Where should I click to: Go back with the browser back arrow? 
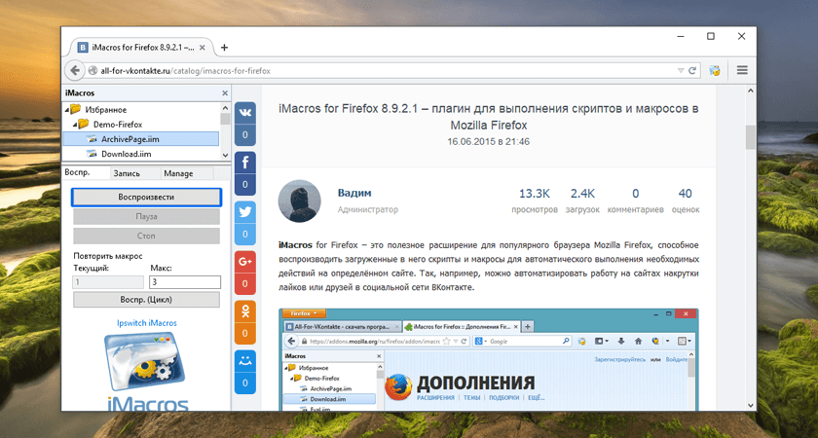75,70
